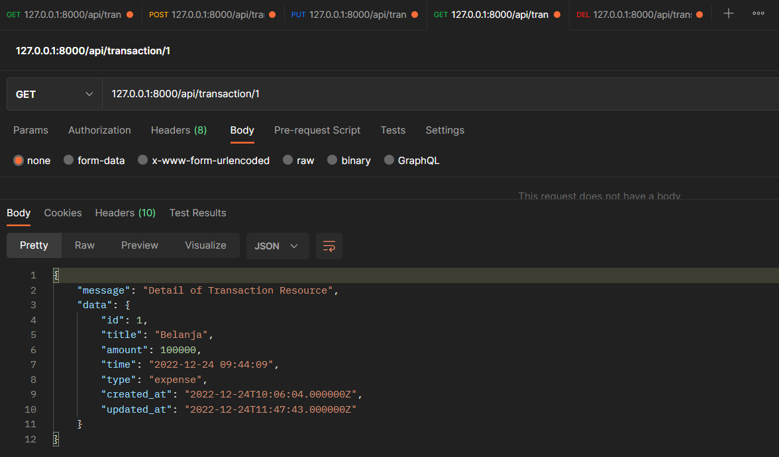This screenshot has height=457, width=779.
Task: Click unsaved dot on first GET tab
Action: tap(130, 15)
